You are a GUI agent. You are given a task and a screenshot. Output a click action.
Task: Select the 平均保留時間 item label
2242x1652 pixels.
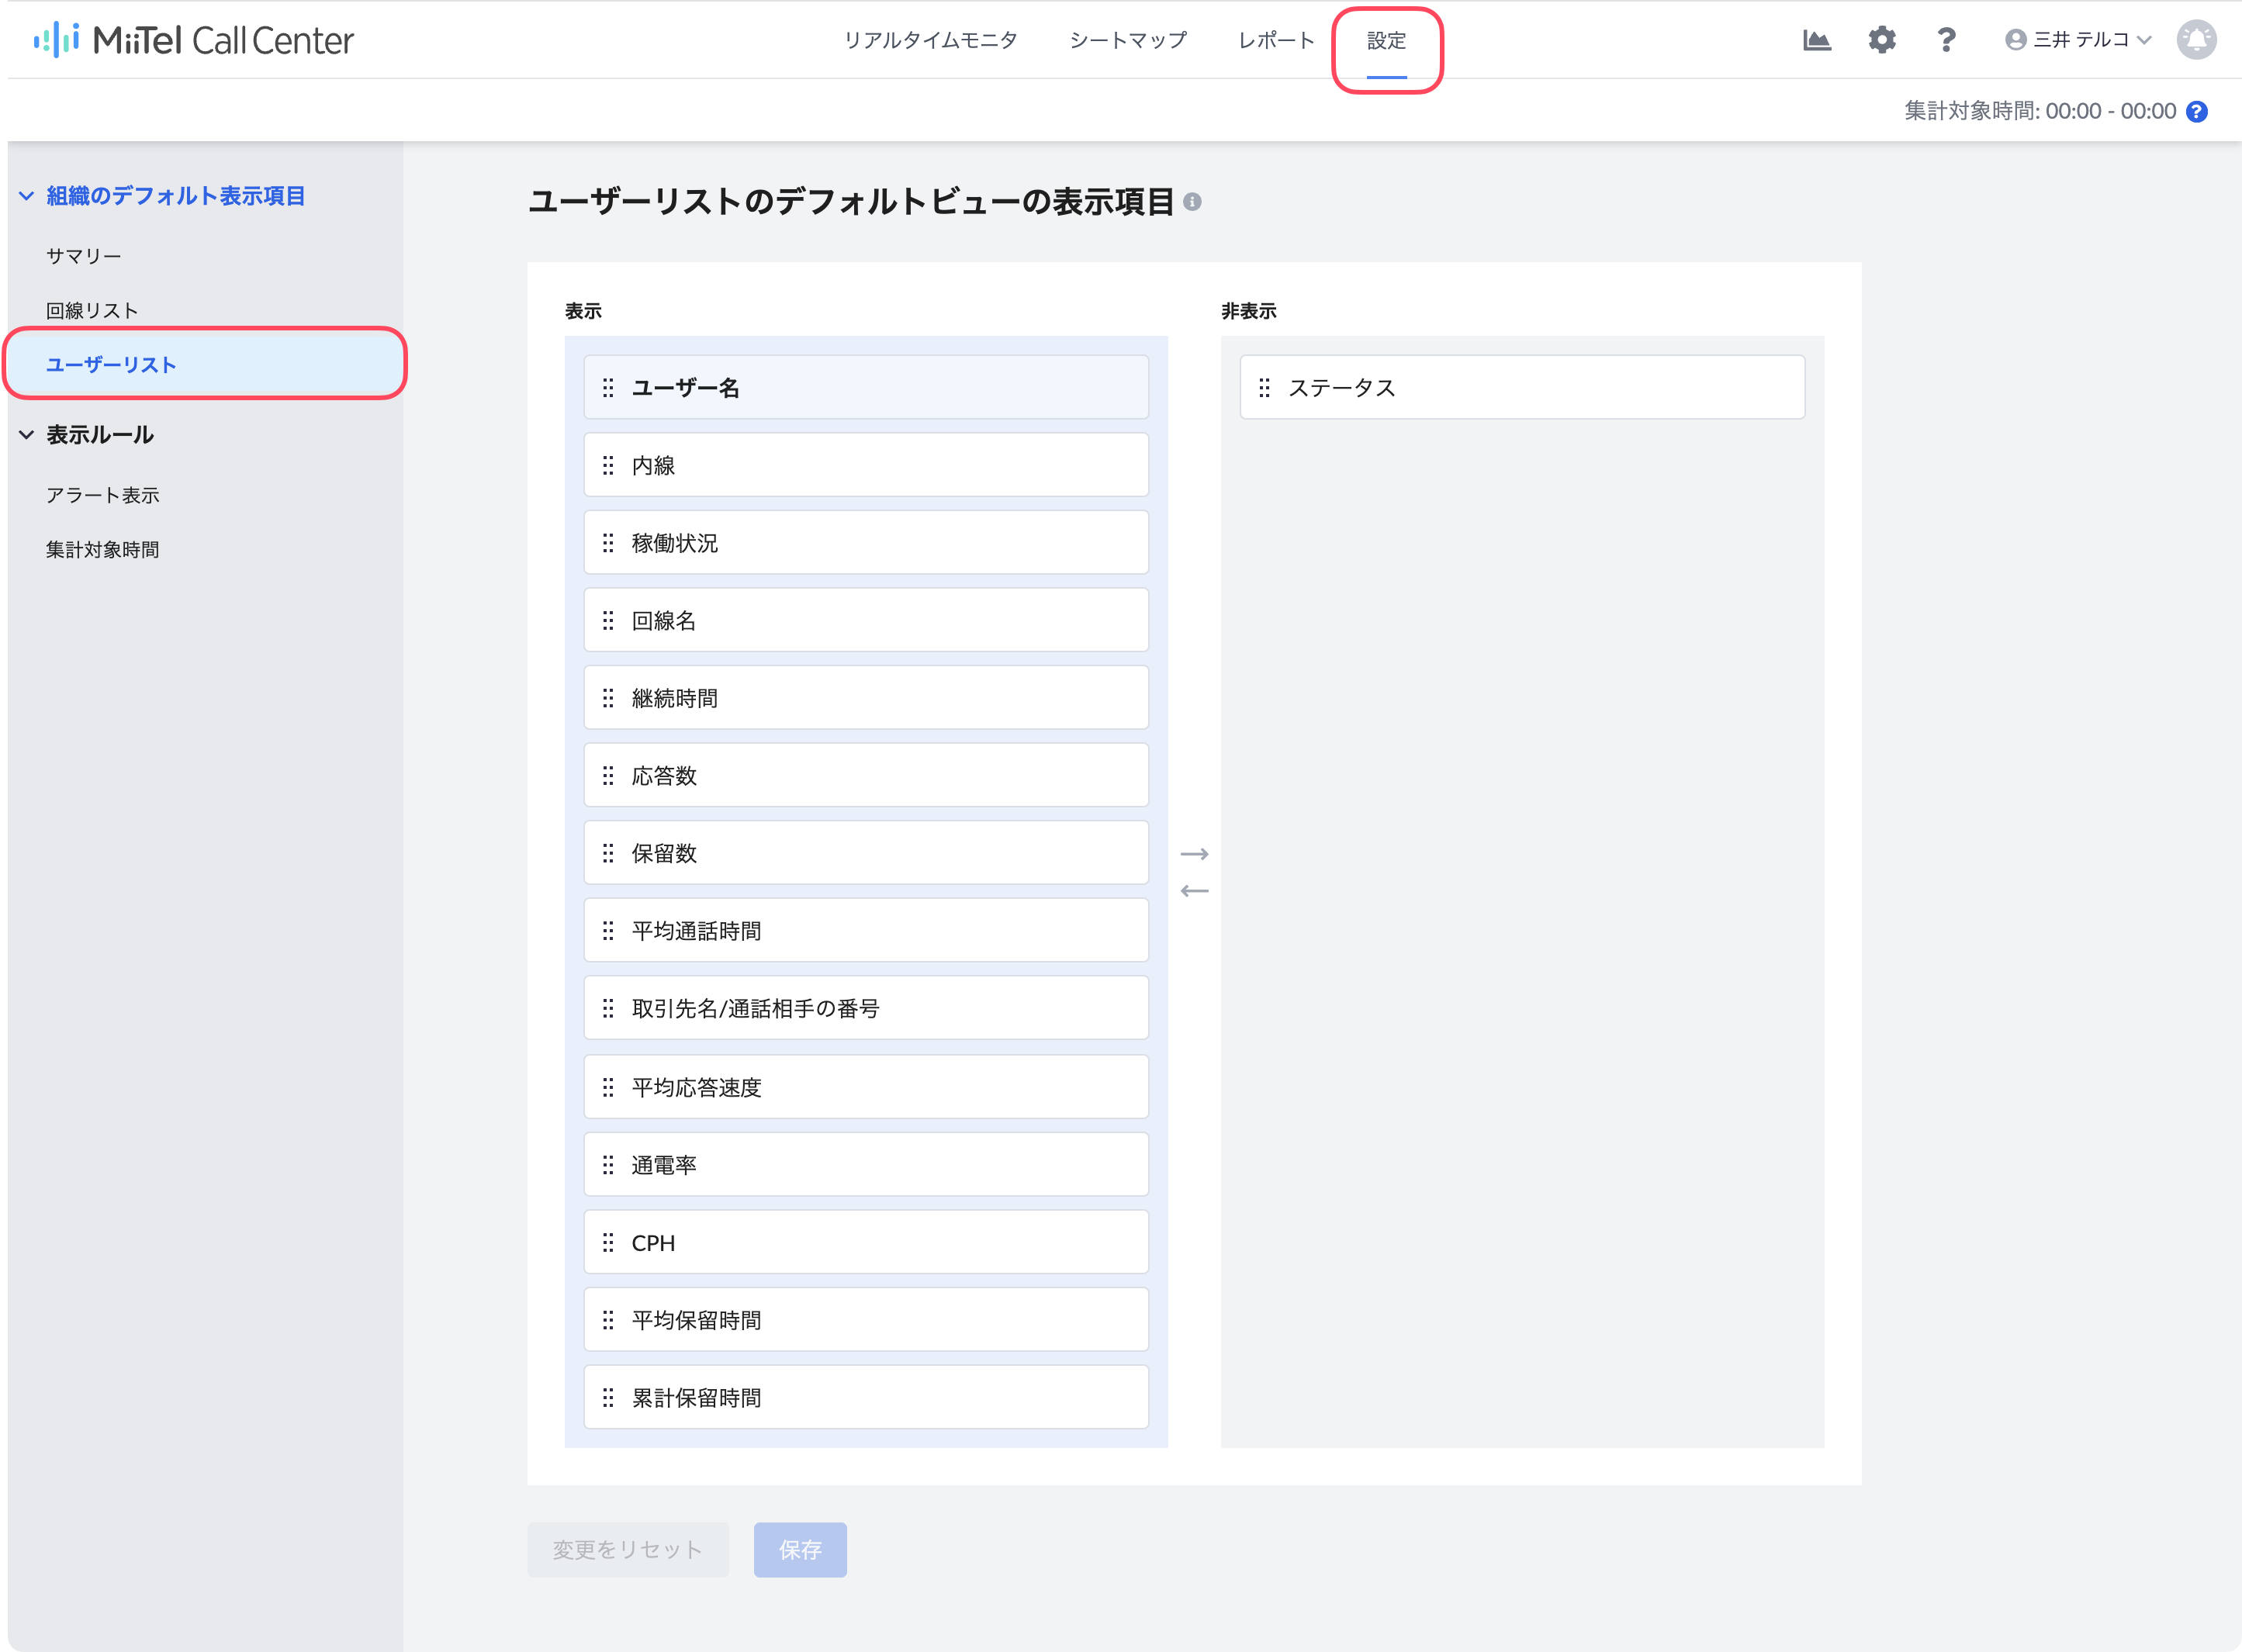pyautogui.click(x=696, y=1320)
